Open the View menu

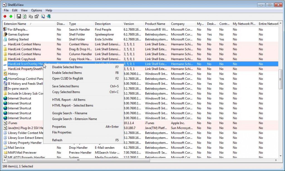pos(24,10)
